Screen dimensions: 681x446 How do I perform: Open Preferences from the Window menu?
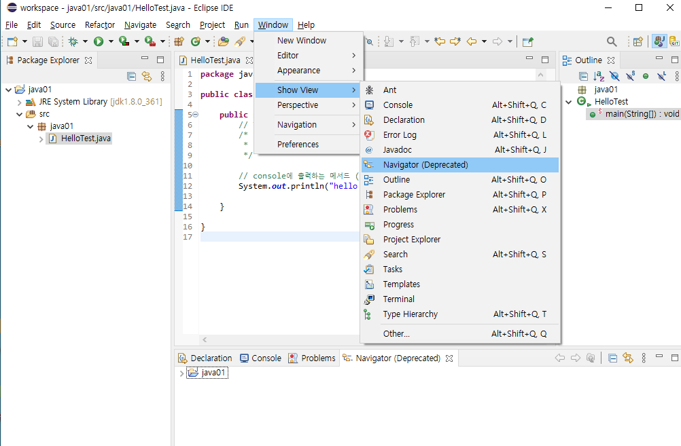308,145
